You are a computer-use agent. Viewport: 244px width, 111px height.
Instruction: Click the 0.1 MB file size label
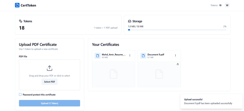[150, 57]
